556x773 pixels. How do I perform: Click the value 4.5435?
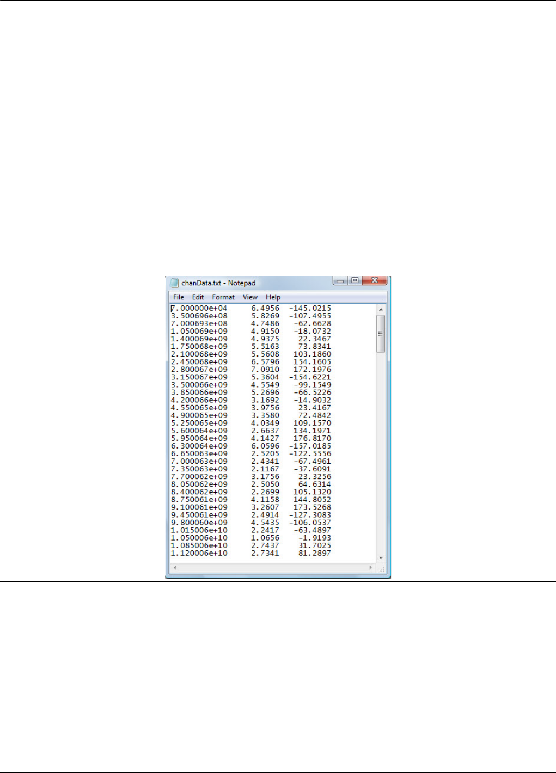pos(265,522)
